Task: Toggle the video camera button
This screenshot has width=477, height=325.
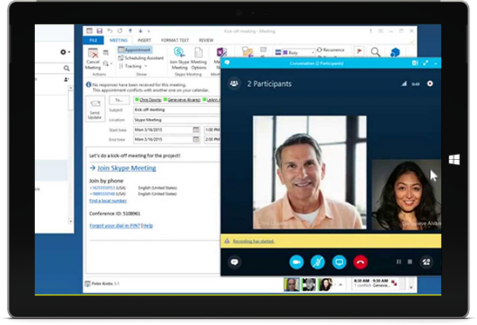Action: coord(297,262)
